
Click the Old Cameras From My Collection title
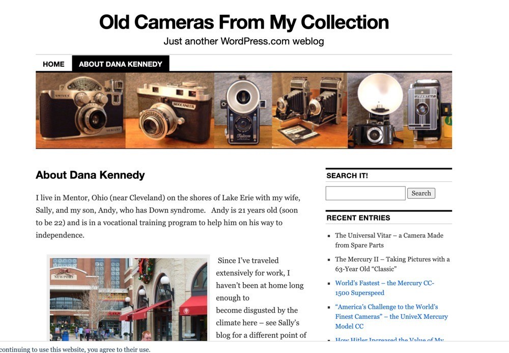coord(244,22)
